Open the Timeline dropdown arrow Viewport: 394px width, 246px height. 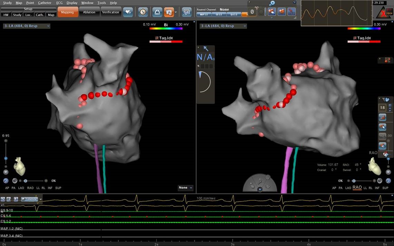pos(41,199)
